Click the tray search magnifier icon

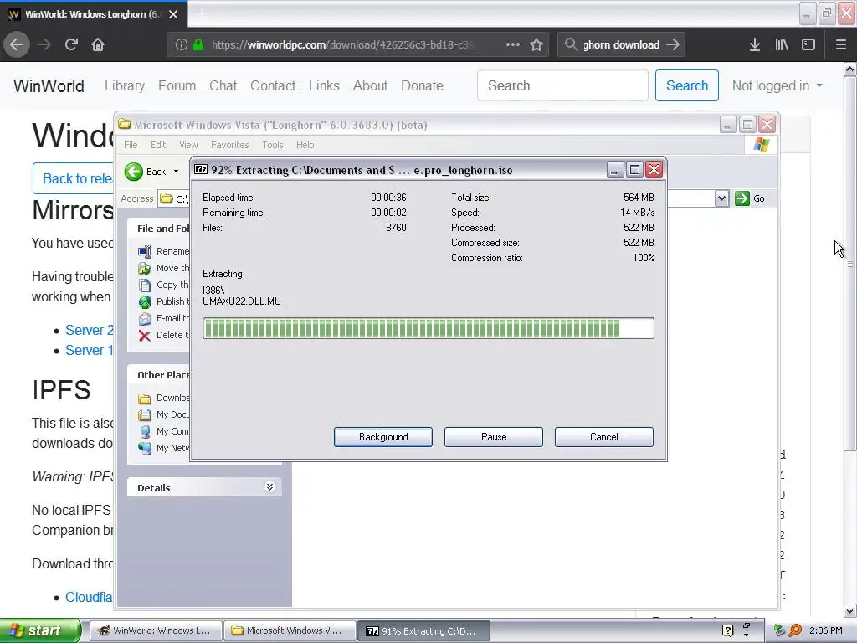coord(795,630)
